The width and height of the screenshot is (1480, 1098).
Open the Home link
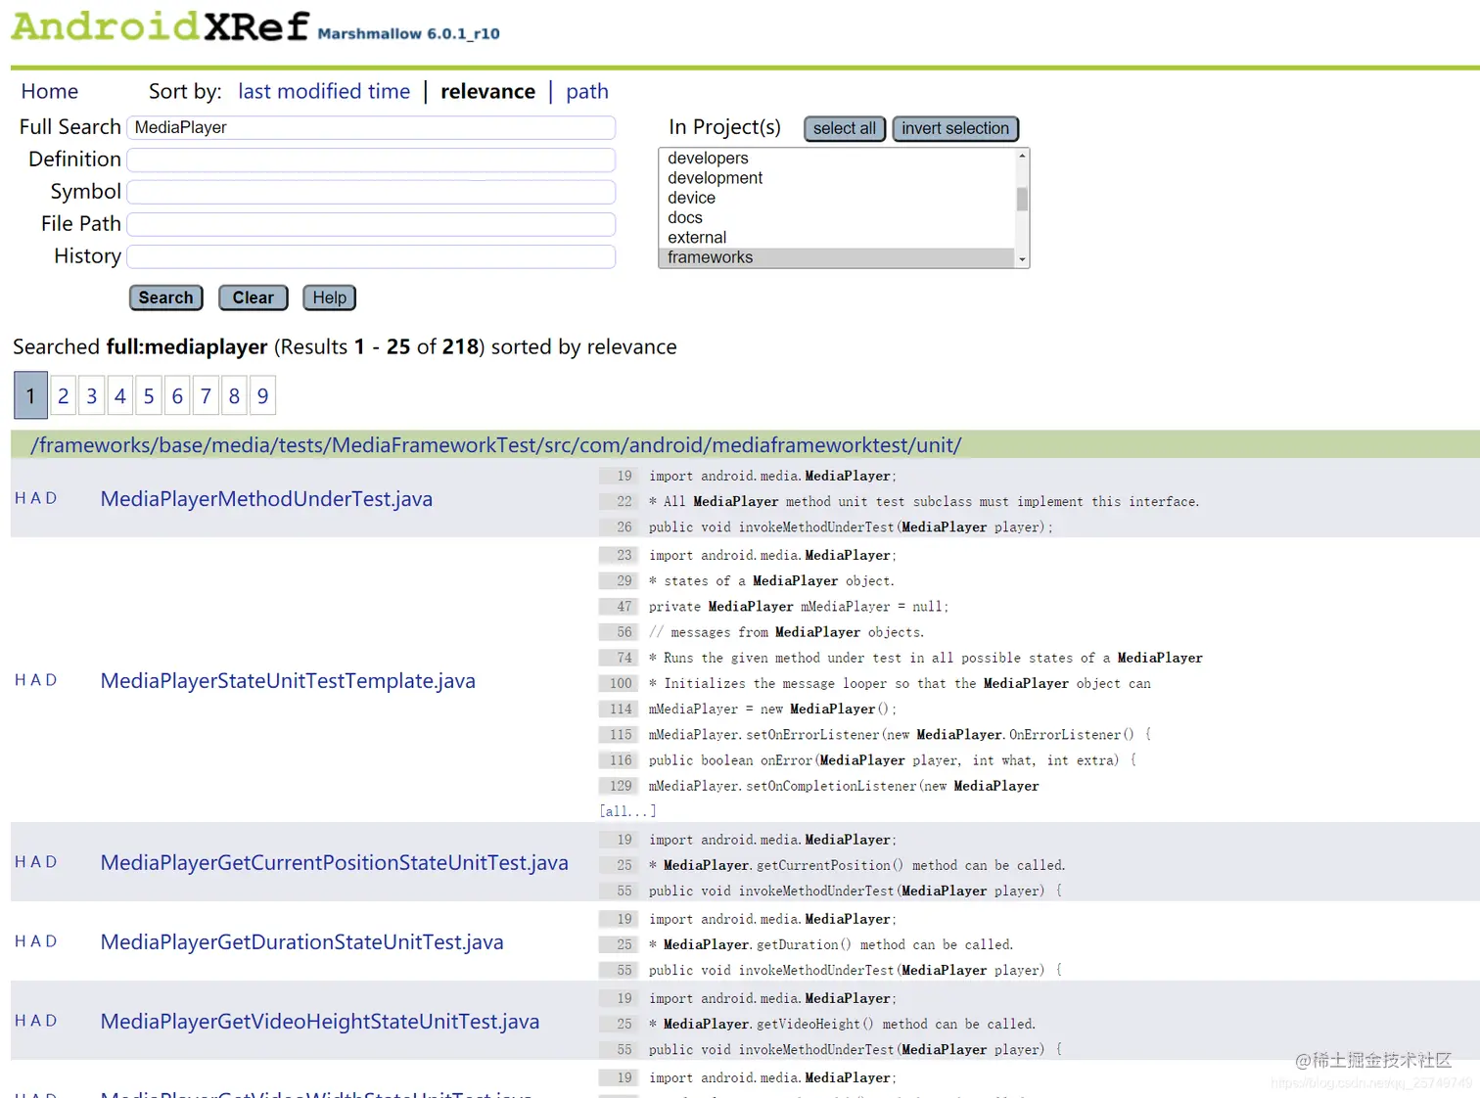(x=50, y=91)
